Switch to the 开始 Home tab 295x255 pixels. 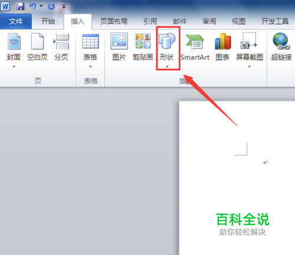coord(48,21)
